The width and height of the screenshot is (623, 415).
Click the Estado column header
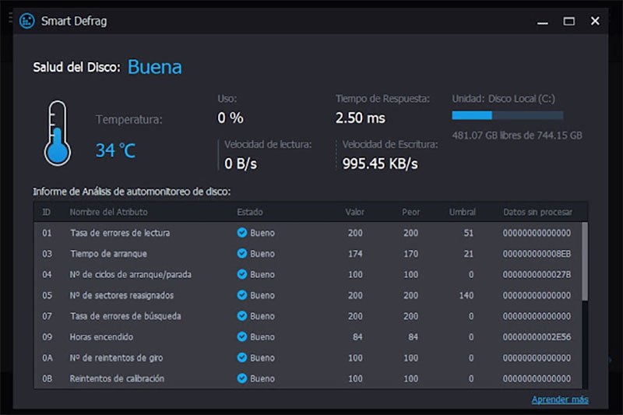click(x=249, y=212)
